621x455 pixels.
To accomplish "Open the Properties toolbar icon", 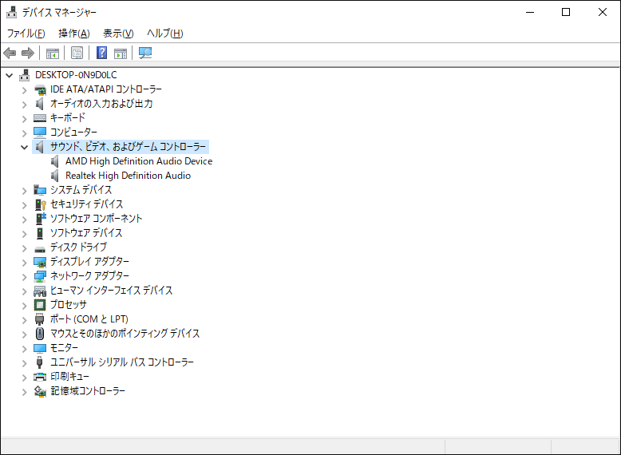I will 77,53.
